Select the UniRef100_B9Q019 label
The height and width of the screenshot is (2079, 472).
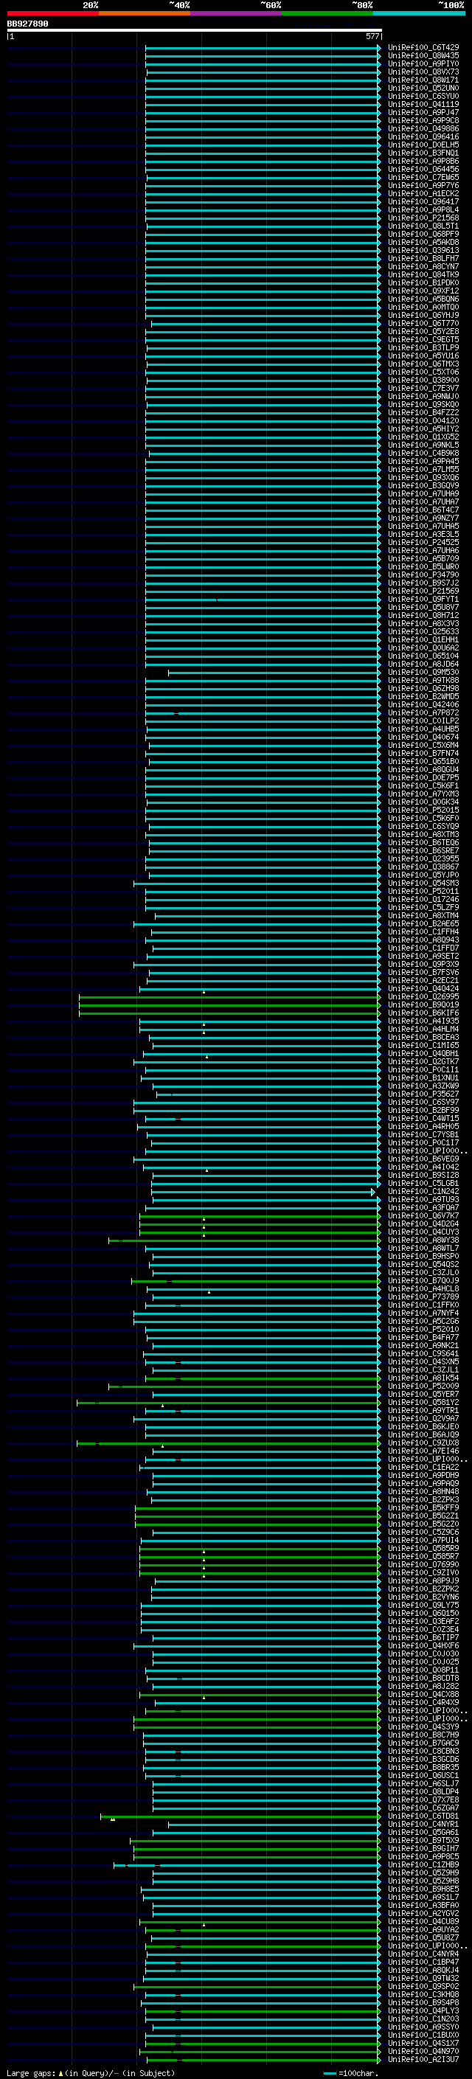423,1004
